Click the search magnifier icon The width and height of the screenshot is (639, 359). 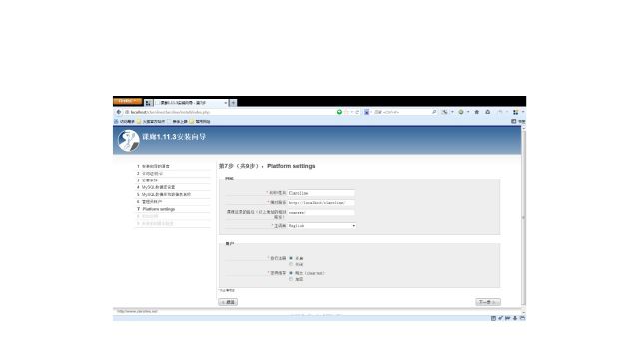point(434,112)
